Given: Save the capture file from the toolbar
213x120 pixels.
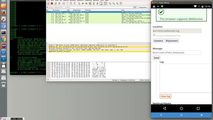Looking at the screenshot, I should [x=67, y=4].
